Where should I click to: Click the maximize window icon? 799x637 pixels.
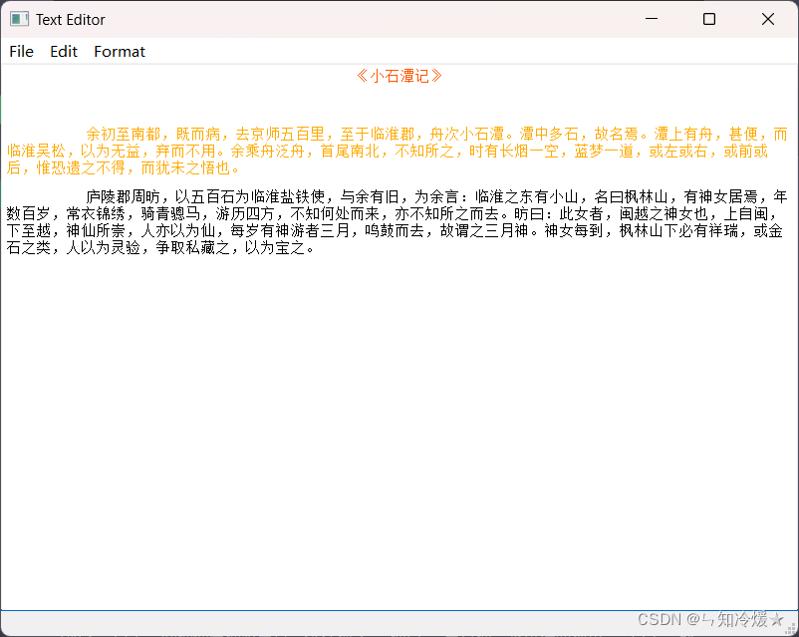(708, 18)
